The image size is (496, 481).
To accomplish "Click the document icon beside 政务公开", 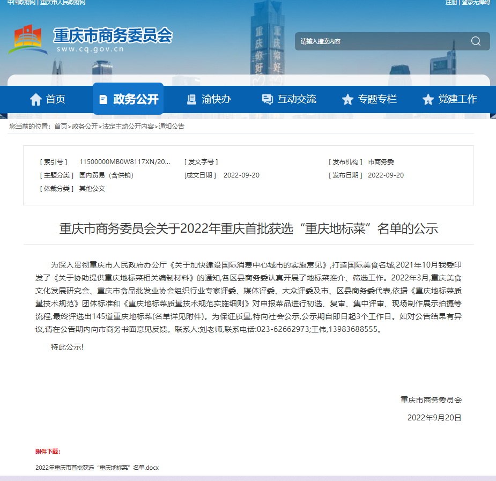I will 103,99.
